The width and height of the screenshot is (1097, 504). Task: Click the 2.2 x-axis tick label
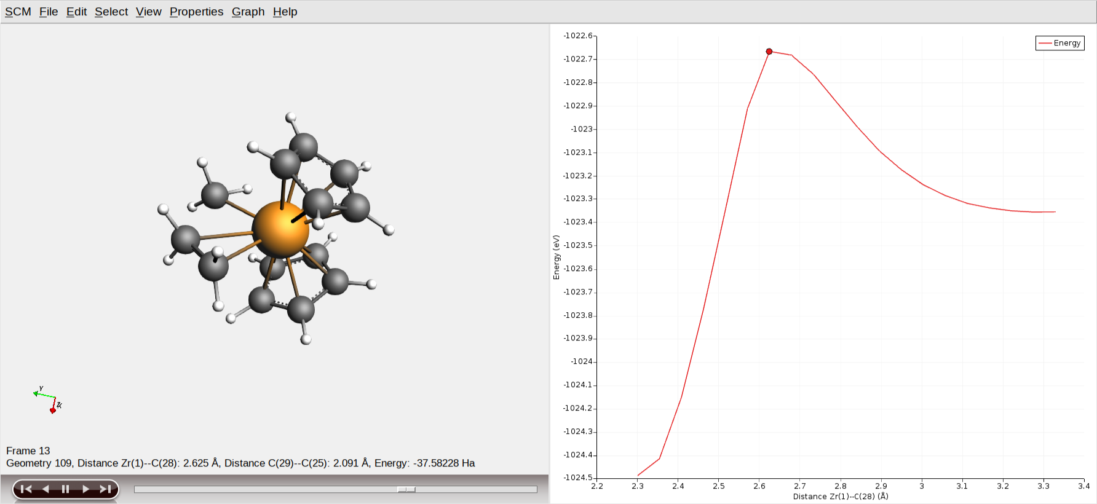(597, 486)
